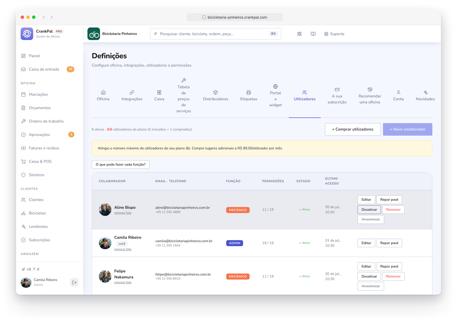The width and height of the screenshot is (457, 323).
Task: Click Repor pwd for Aline Bispo
Action: coord(389,200)
